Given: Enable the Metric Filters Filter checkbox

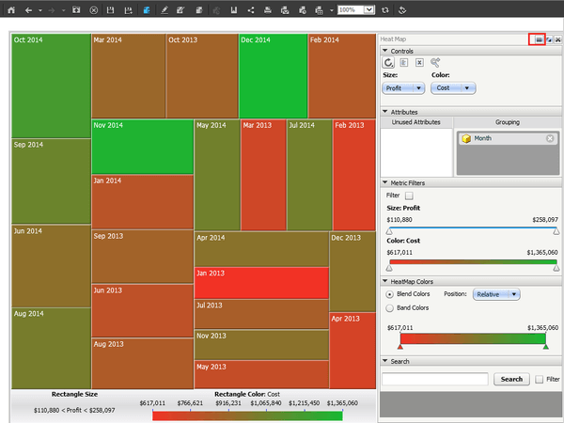Looking at the screenshot, I should (409, 196).
